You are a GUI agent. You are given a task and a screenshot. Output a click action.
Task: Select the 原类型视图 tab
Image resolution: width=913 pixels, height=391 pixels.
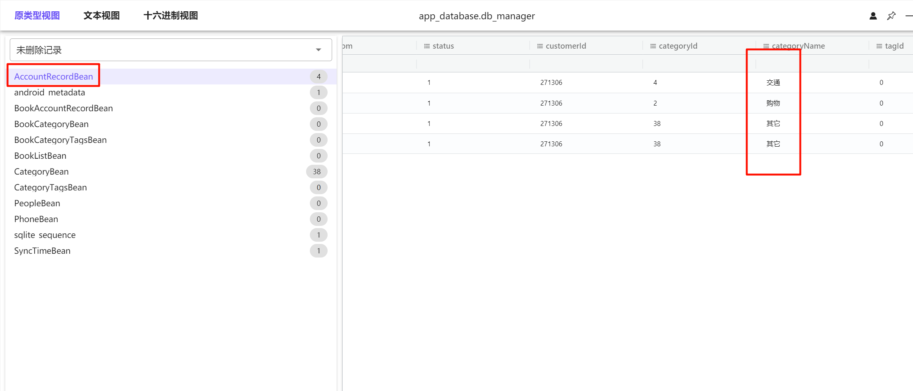click(37, 16)
